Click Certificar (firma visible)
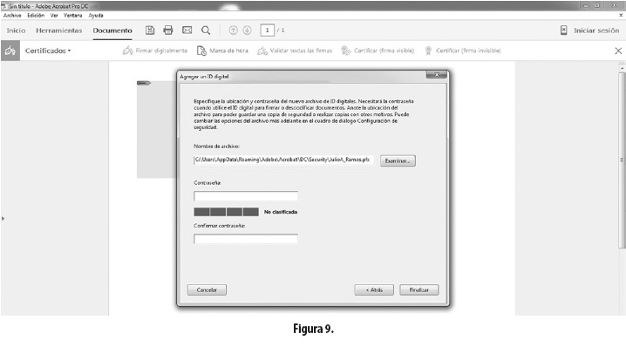626x347 pixels. pyautogui.click(x=378, y=51)
